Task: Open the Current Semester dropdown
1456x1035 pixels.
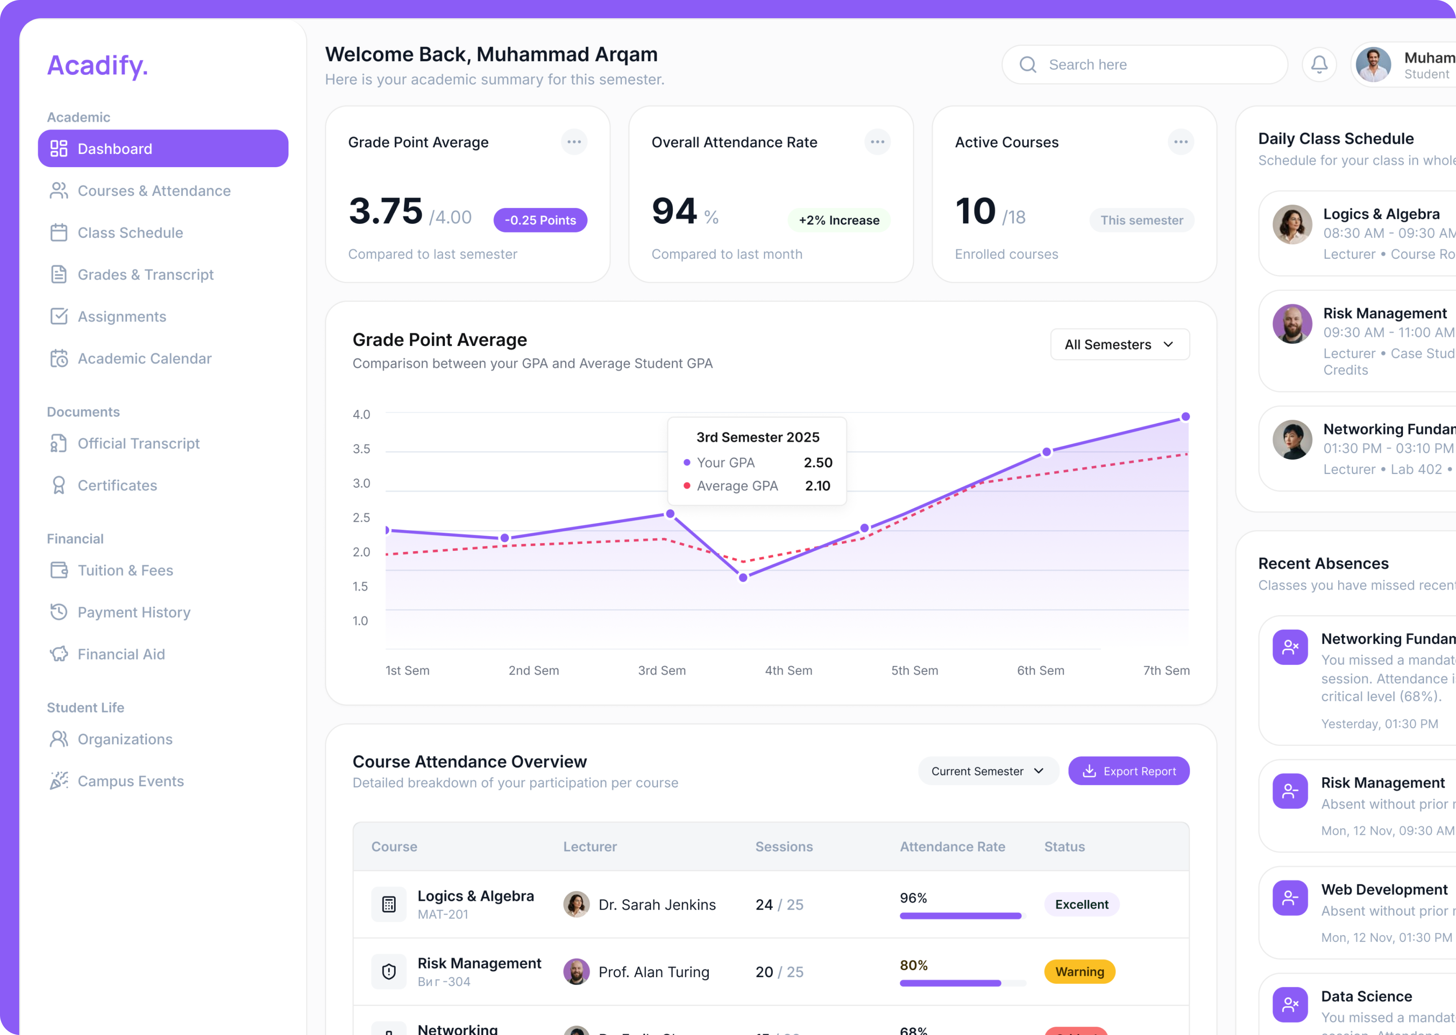Action: pyautogui.click(x=988, y=771)
